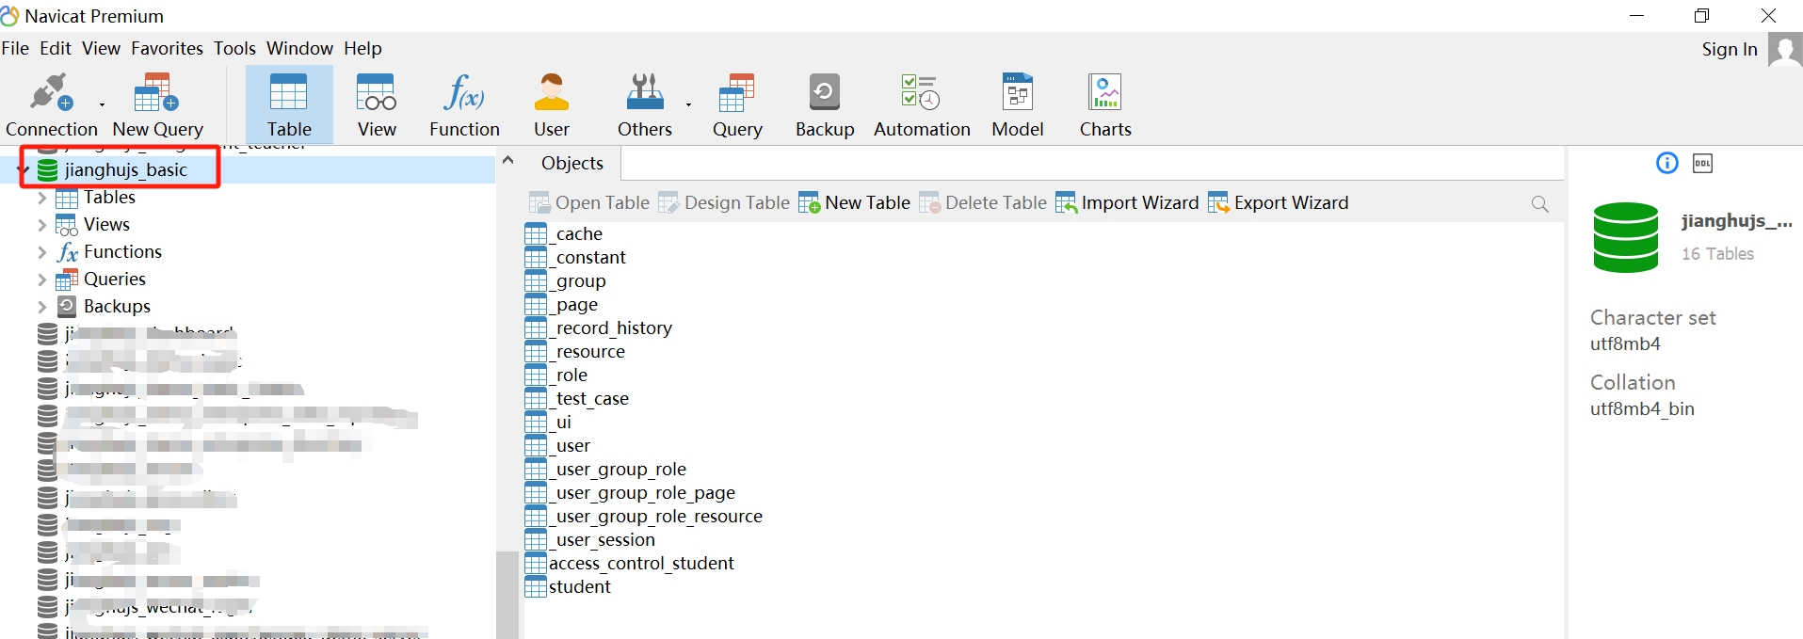Viewport: 1803px width, 639px height.
Task: Switch to the Objects tab
Action: click(571, 164)
